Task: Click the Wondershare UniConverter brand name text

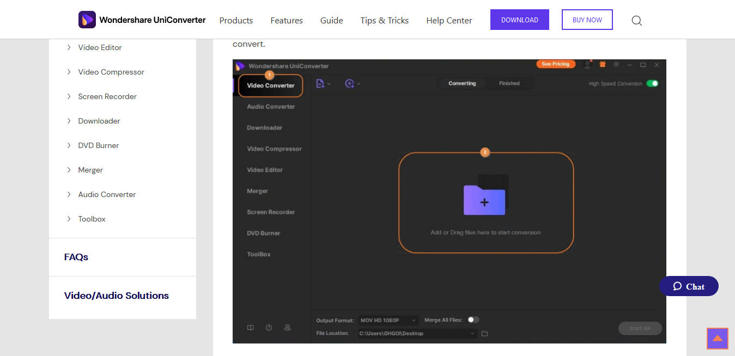Action: click(x=153, y=20)
